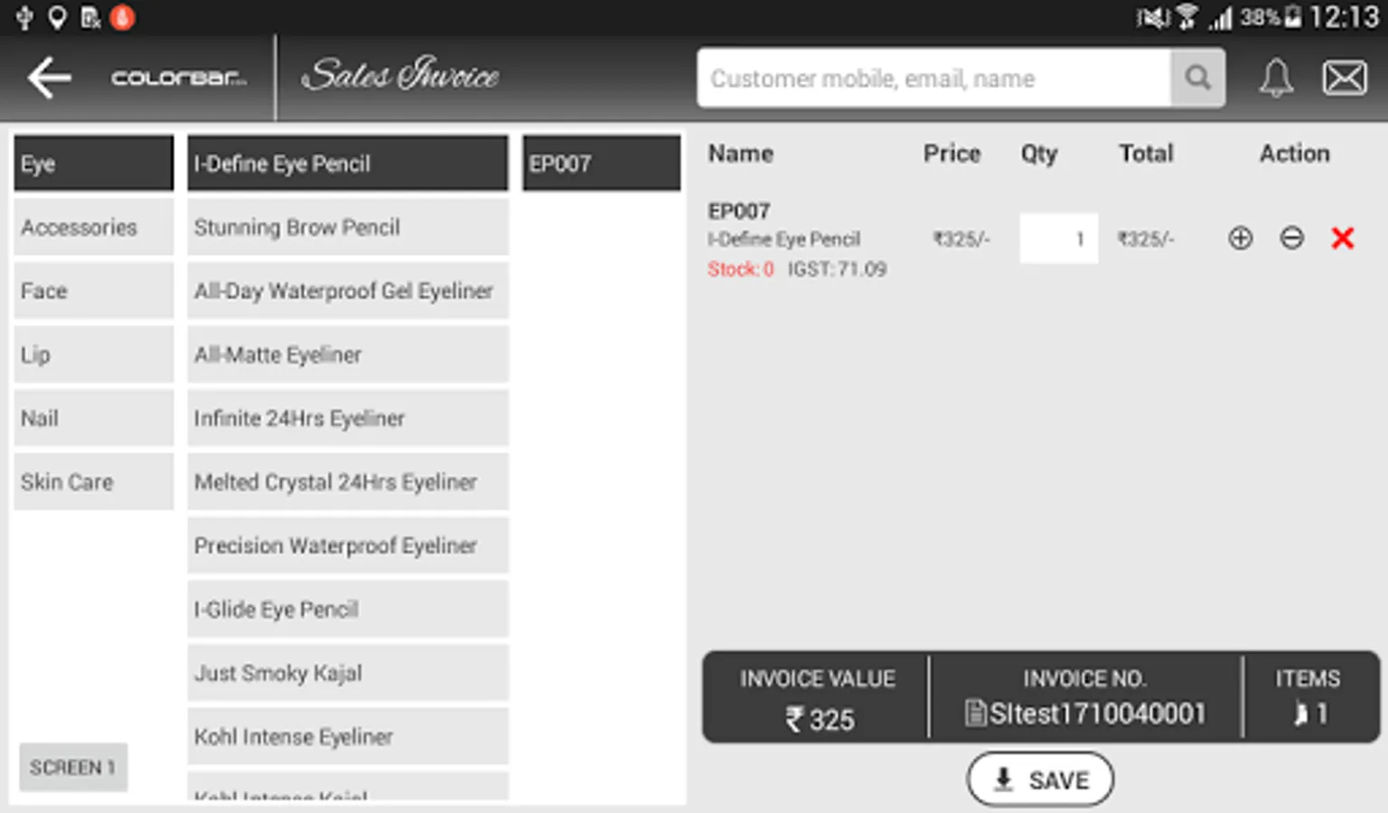Remove EP007 item with red X
Viewport: 1388px width, 813px height.
pyautogui.click(x=1343, y=238)
